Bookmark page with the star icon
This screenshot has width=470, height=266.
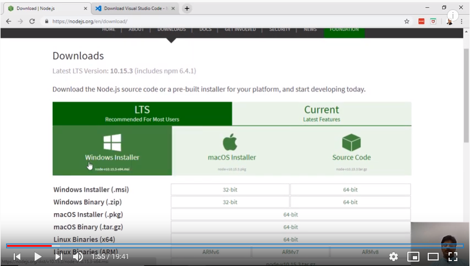click(407, 21)
